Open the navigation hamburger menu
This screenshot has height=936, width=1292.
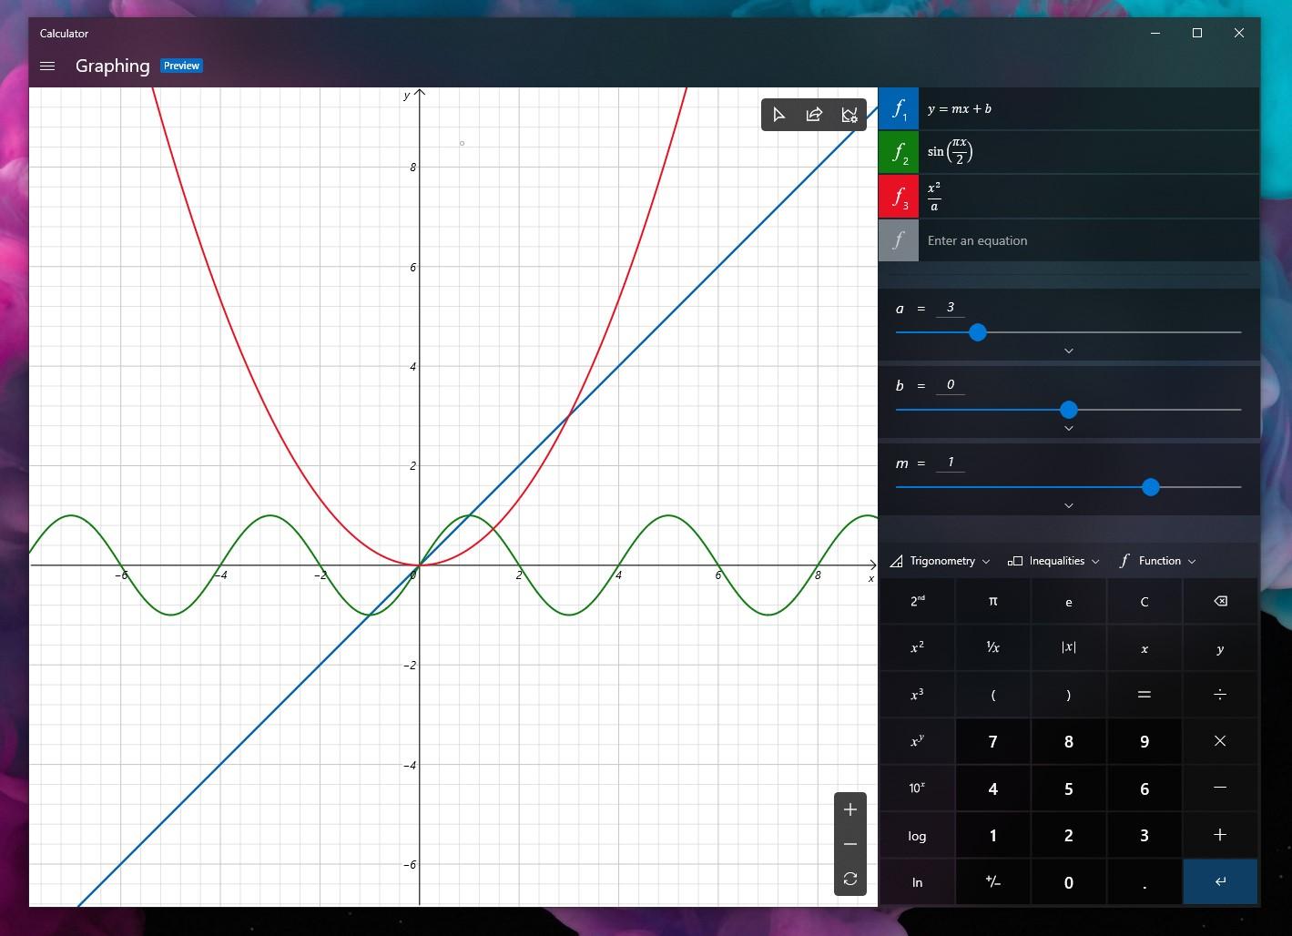pos(47,66)
